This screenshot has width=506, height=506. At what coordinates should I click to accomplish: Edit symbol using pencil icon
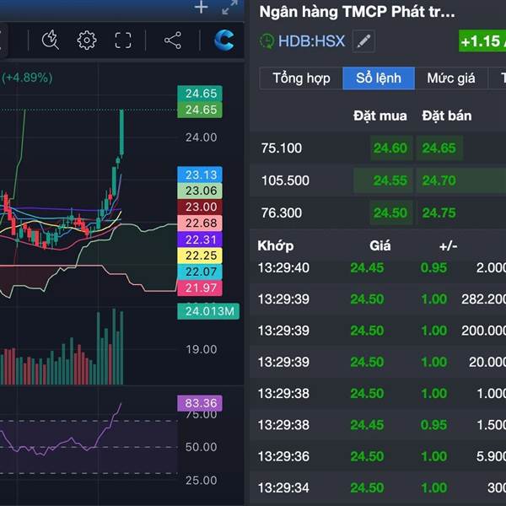pos(363,41)
